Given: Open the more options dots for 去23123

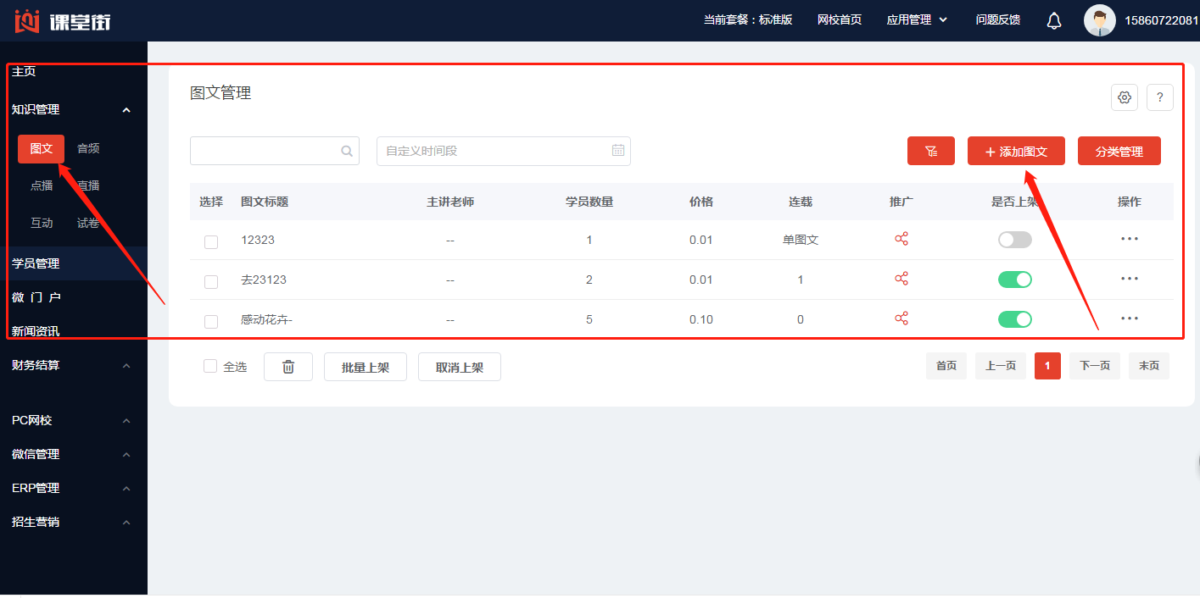Looking at the screenshot, I should point(1129,279).
